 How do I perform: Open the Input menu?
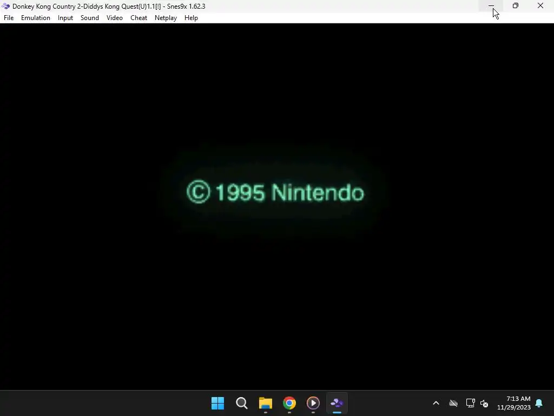pos(65,18)
